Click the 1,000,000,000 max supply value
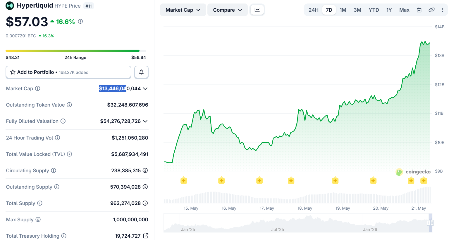The height and width of the screenshot is (240, 449). [130, 219]
